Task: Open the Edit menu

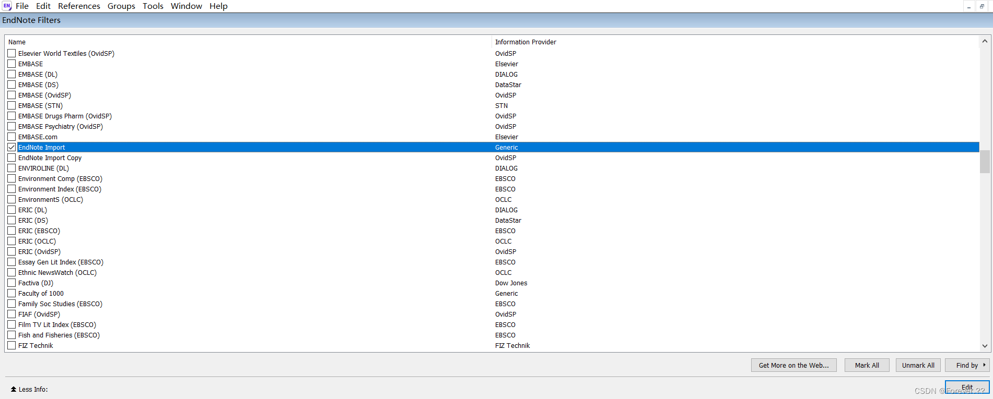Action: [x=43, y=6]
